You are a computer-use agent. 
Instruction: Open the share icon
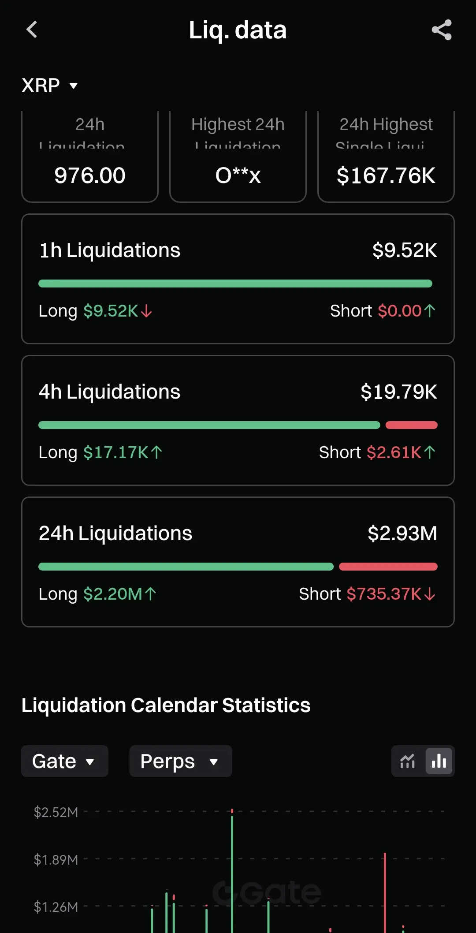point(442,30)
